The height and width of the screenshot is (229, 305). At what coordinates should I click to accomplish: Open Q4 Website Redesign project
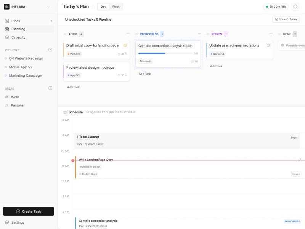[x=26, y=58]
